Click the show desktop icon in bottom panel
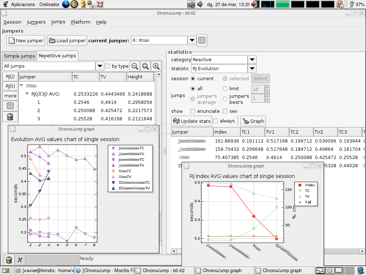 (x=6, y=271)
